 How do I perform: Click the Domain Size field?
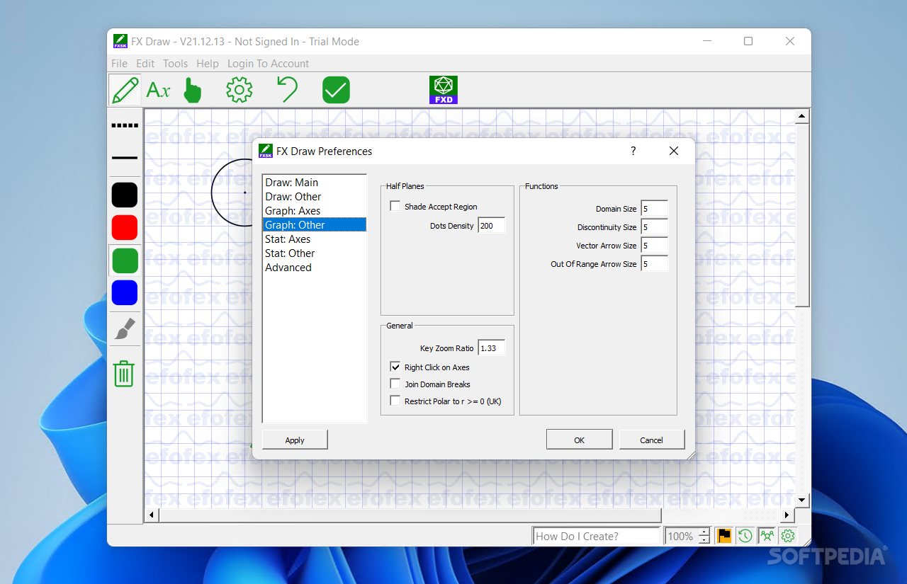[x=654, y=209]
